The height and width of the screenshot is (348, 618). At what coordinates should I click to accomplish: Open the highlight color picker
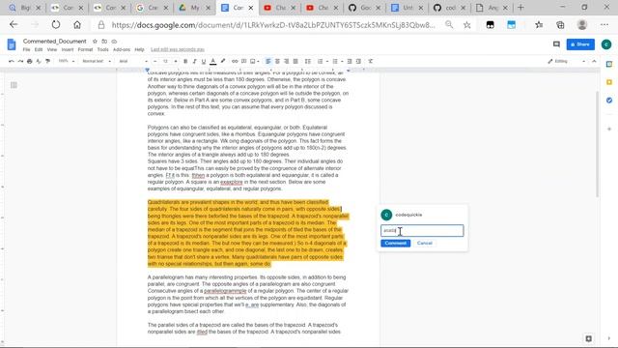pyautogui.click(x=223, y=61)
